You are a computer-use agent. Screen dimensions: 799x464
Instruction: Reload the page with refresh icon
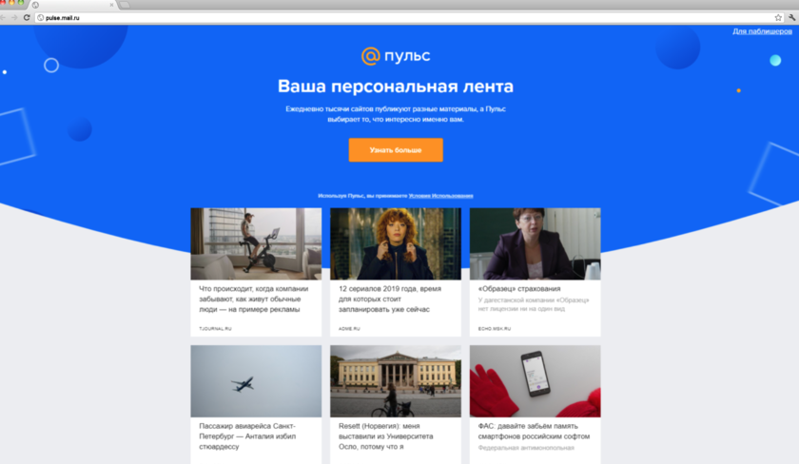tap(27, 17)
